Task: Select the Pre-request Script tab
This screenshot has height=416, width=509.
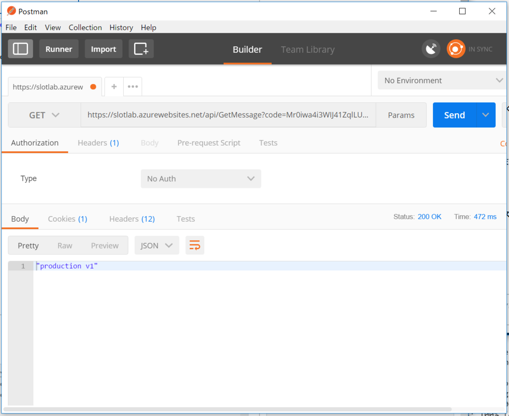Action: (x=209, y=143)
